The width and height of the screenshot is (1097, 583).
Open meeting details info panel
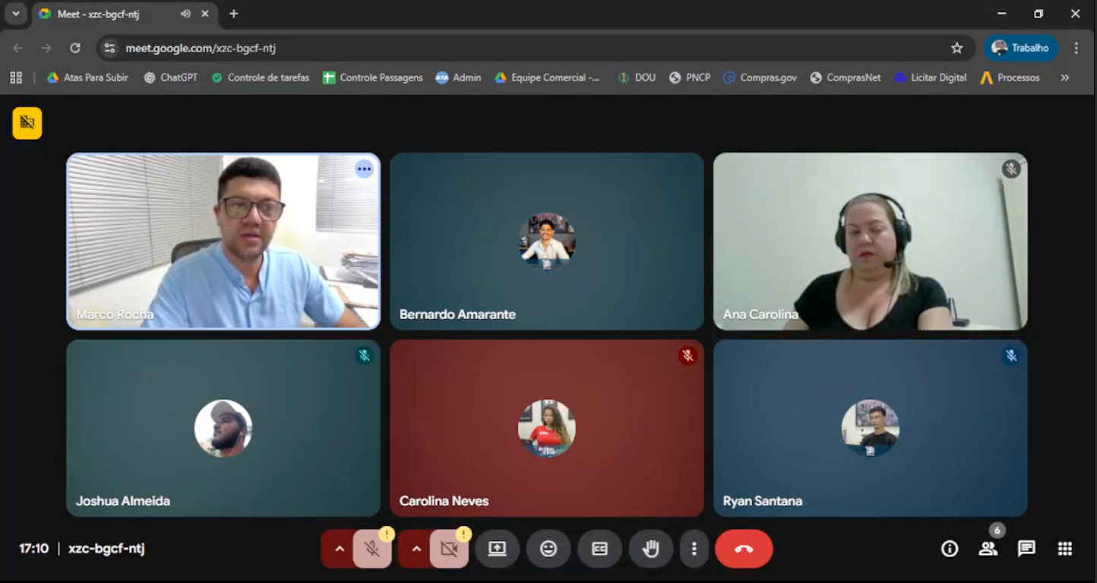coord(949,548)
